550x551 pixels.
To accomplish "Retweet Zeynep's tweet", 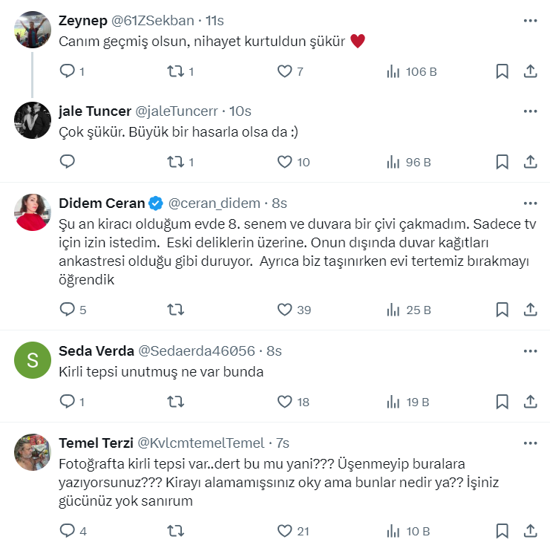I will coord(175,71).
